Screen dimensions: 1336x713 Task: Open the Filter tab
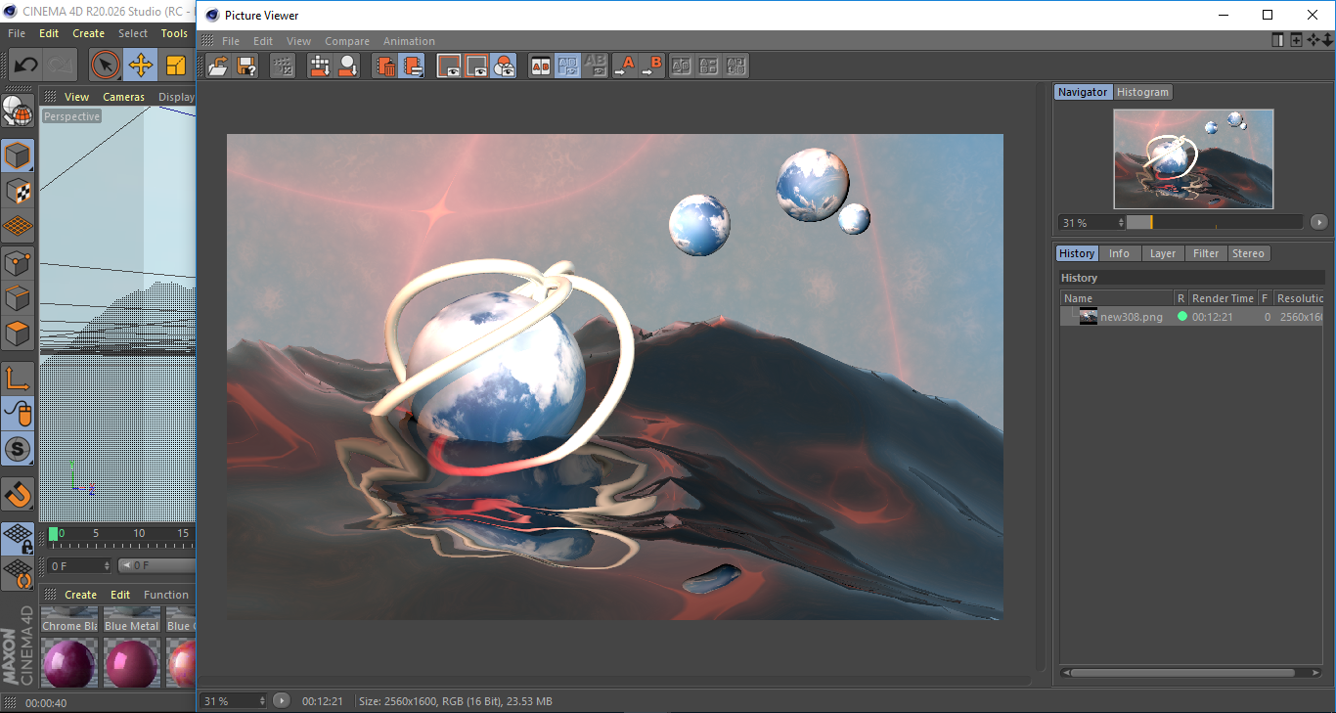1206,253
